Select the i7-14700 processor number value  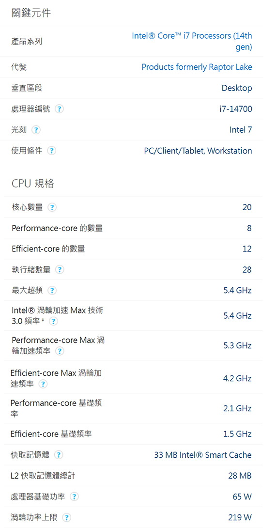click(x=235, y=109)
